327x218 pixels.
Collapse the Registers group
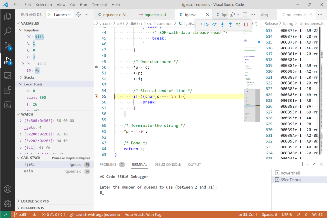coord(21,30)
